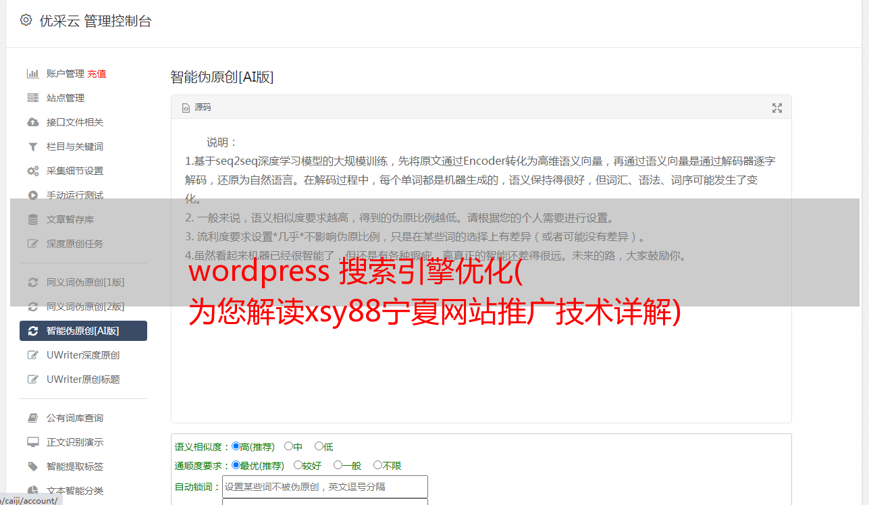Click the server icon for 站点管理
This screenshot has height=505, width=869.
coord(32,98)
